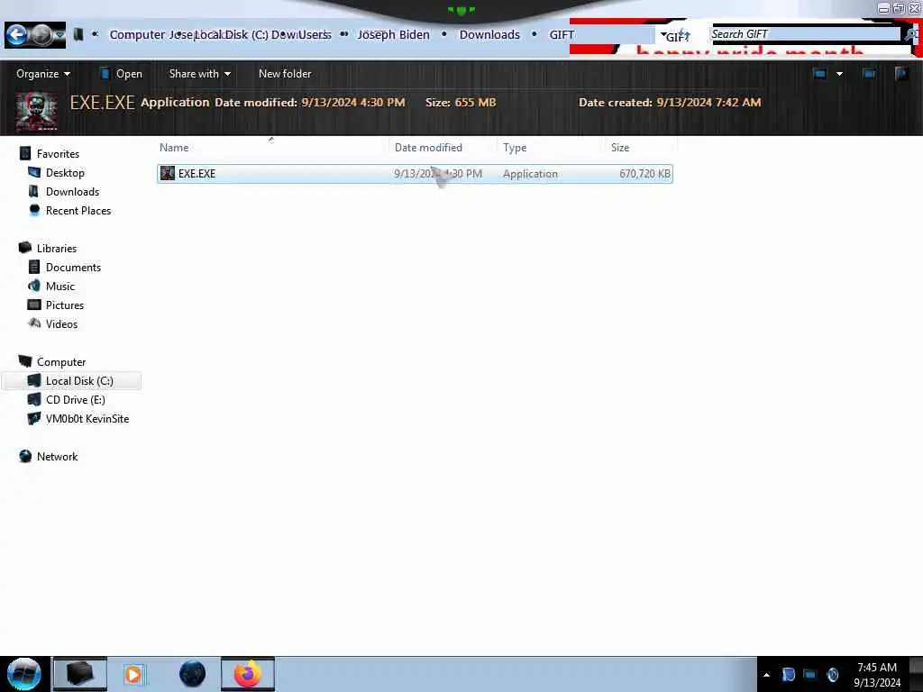
Task: Open the dark globe taskbar app
Action: (193, 674)
